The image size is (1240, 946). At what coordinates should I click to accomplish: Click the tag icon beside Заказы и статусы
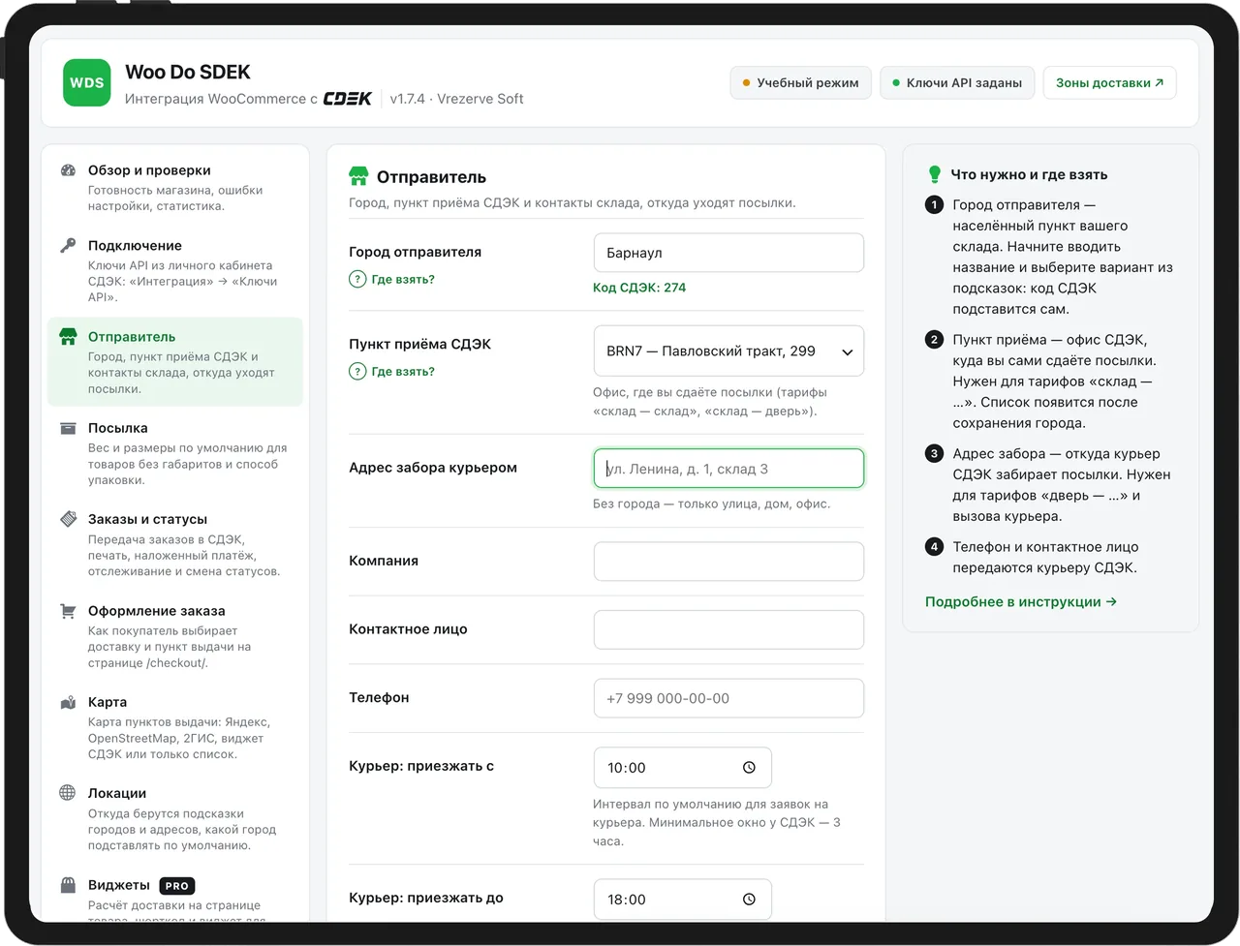(68, 519)
